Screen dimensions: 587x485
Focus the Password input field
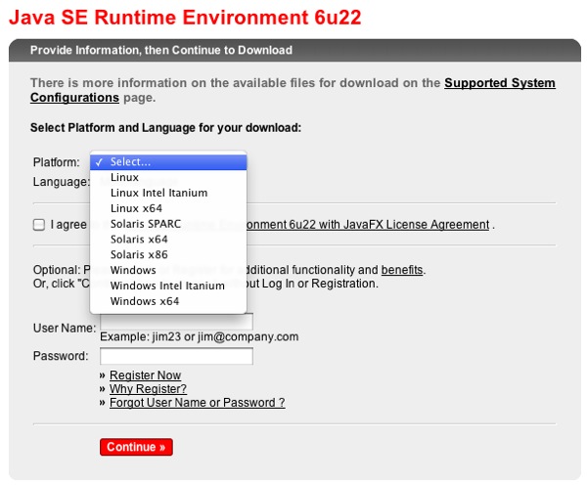(x=176, y=356)
